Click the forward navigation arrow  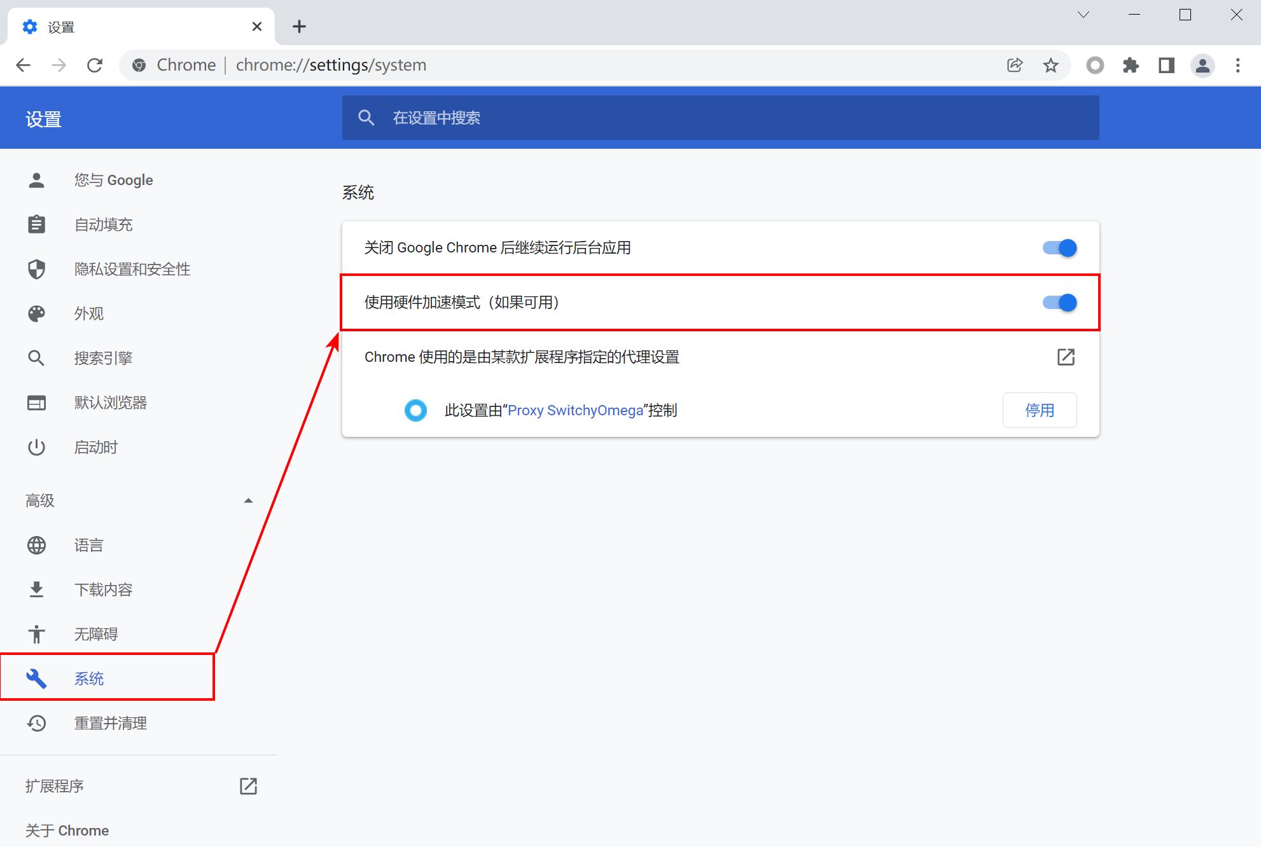pyautogui.click(x=59, y=65)
